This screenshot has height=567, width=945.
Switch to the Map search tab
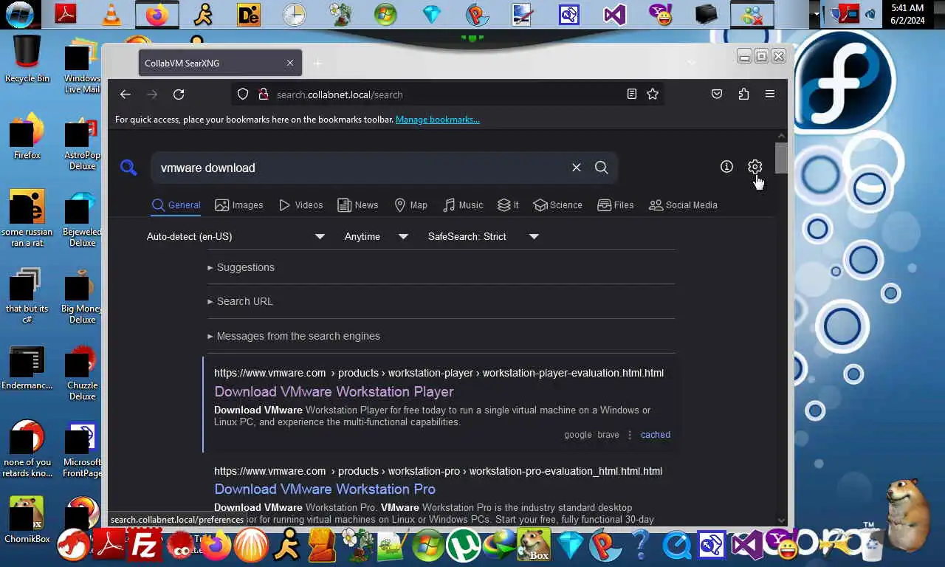tap(411, 205)
